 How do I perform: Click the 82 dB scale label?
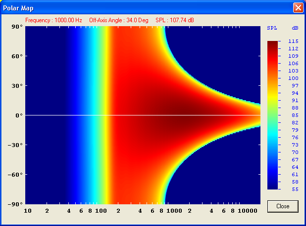[295, 123]
